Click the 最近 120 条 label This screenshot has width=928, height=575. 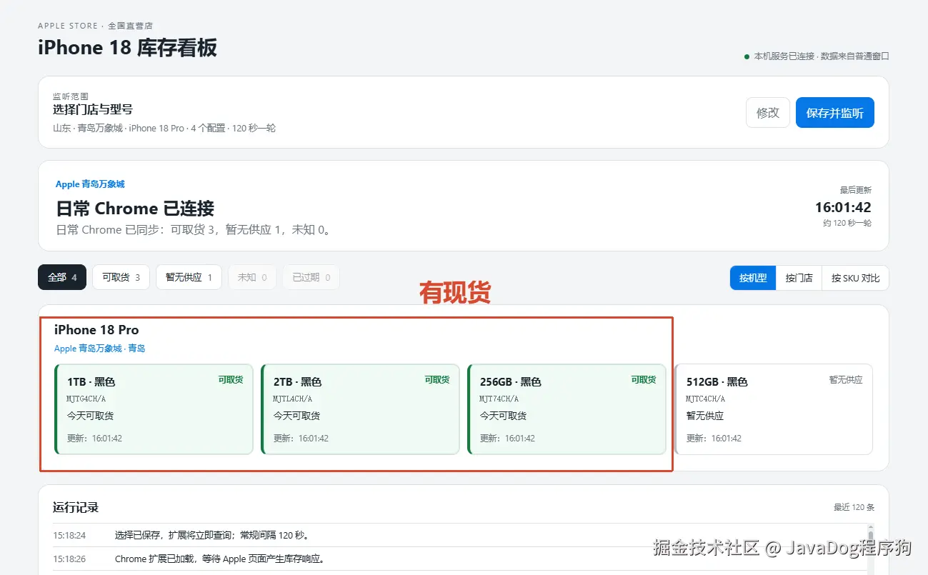click(854, 507)
